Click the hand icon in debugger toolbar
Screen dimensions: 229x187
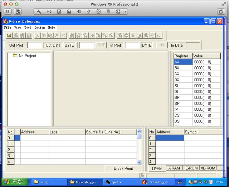click(152, 35)
